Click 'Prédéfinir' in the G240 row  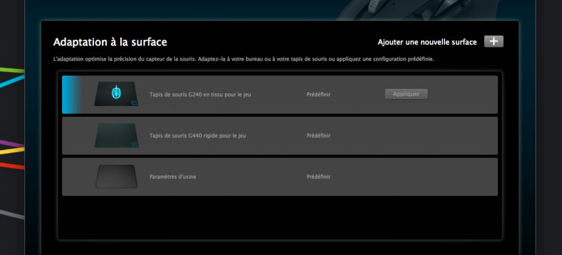[x=318, y=94]
